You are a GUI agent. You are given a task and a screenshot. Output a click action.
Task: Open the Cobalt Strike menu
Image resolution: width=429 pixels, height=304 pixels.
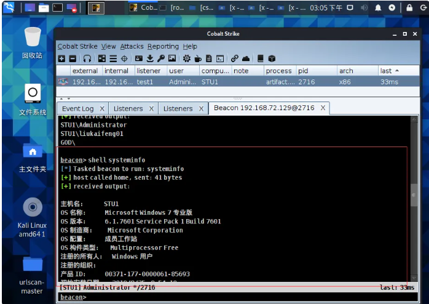(x=77, y=47)
